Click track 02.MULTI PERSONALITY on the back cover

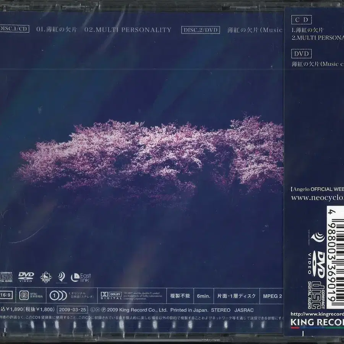click(128, 30)
